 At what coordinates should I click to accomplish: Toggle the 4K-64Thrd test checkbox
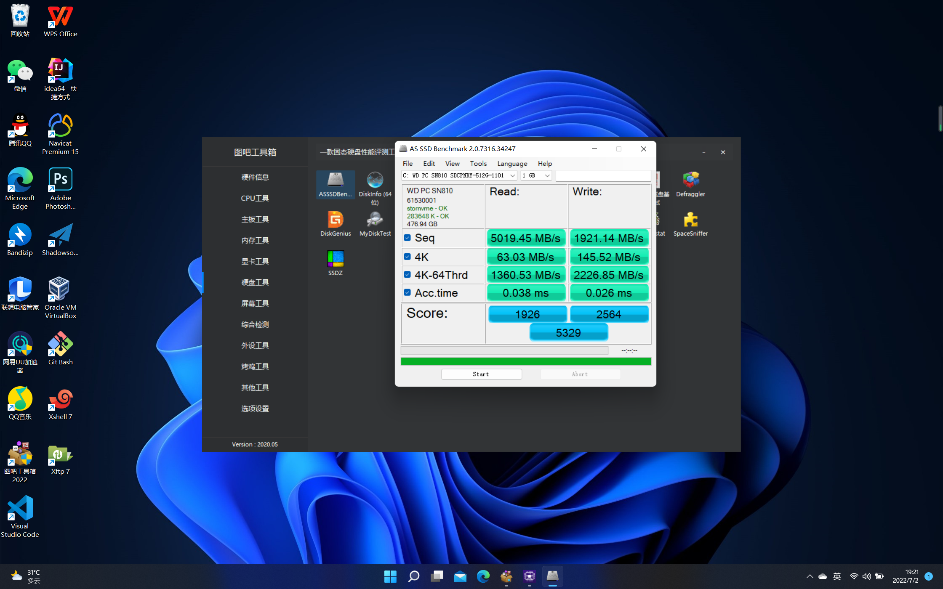(407, 275)
